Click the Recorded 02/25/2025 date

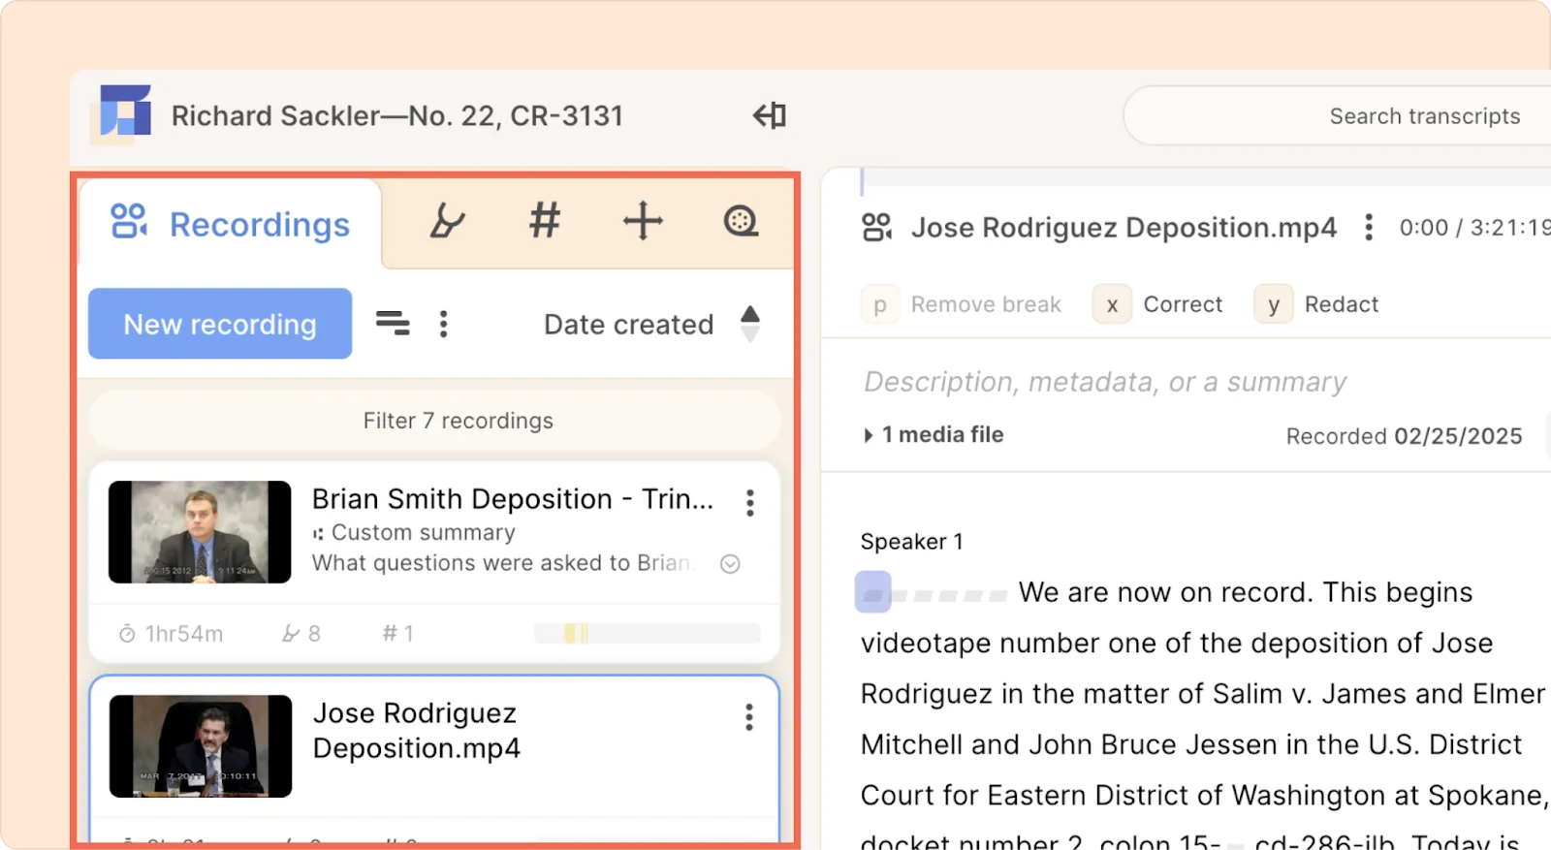[1405, 436]
